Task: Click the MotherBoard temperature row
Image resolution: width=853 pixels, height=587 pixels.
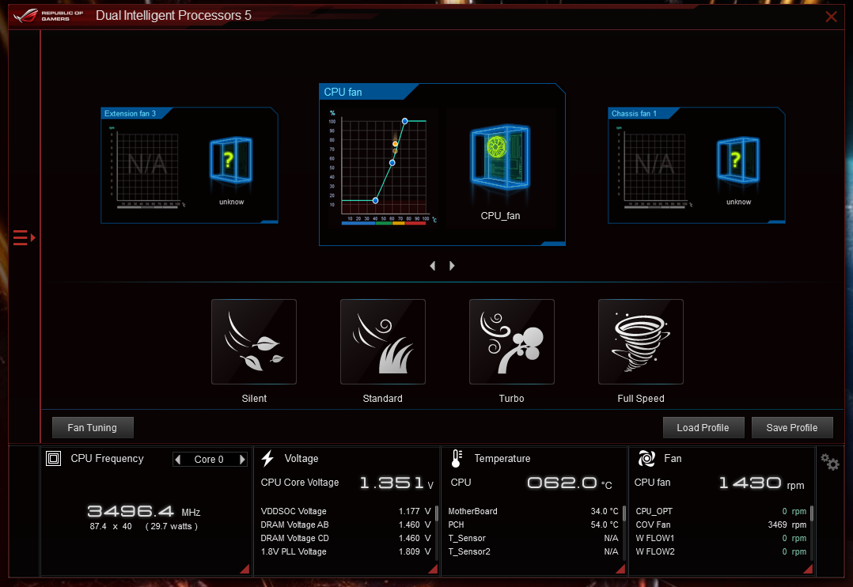Action: click(x=533, y=511)
